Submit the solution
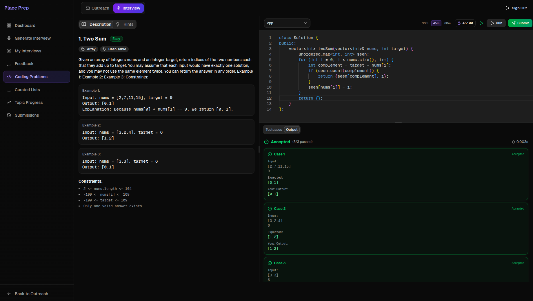 (x=520, y=23)
